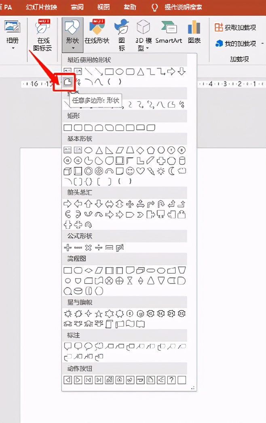Pick the Help question mark action button

(x=171, y=380)
